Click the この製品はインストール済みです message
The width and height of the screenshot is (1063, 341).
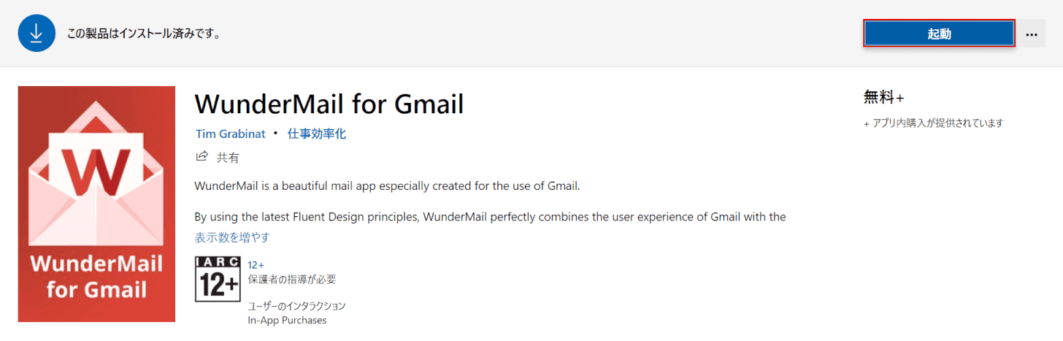point(144,34)
